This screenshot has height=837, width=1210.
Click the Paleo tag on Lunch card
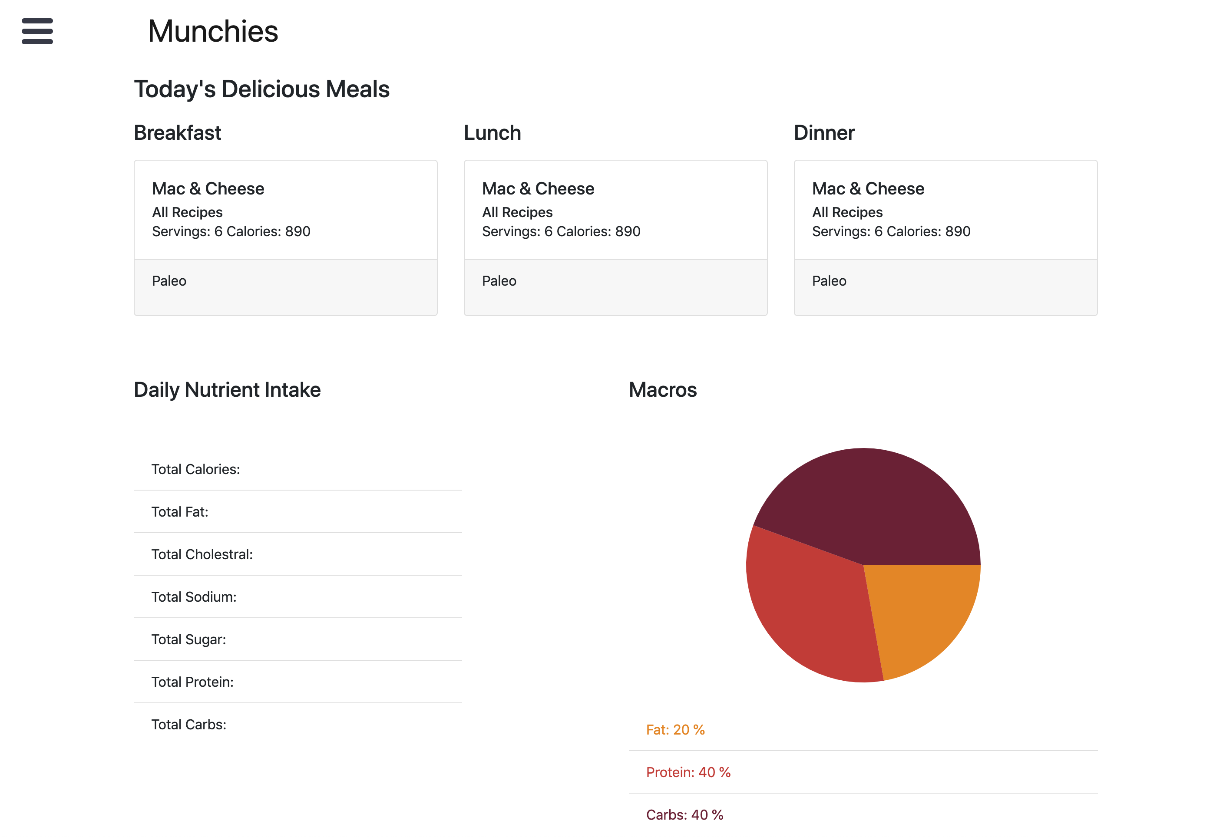499,281
